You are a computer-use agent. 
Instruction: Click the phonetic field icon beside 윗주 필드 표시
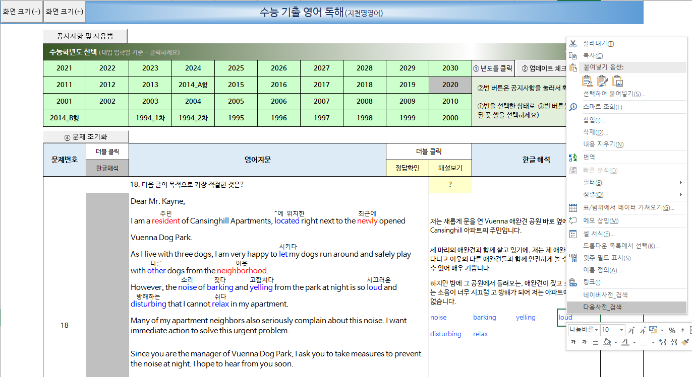click(572, 258)
